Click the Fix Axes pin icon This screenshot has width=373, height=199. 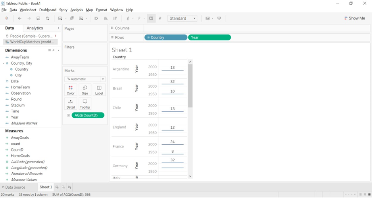(160, 18)
